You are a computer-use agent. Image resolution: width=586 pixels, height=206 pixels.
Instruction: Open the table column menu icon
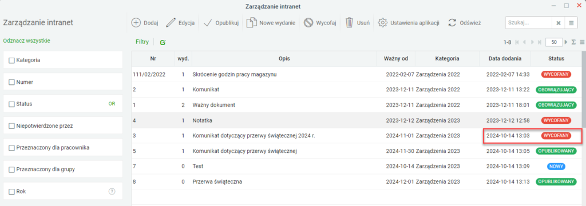pyautogui.click(x=582, y=42)
